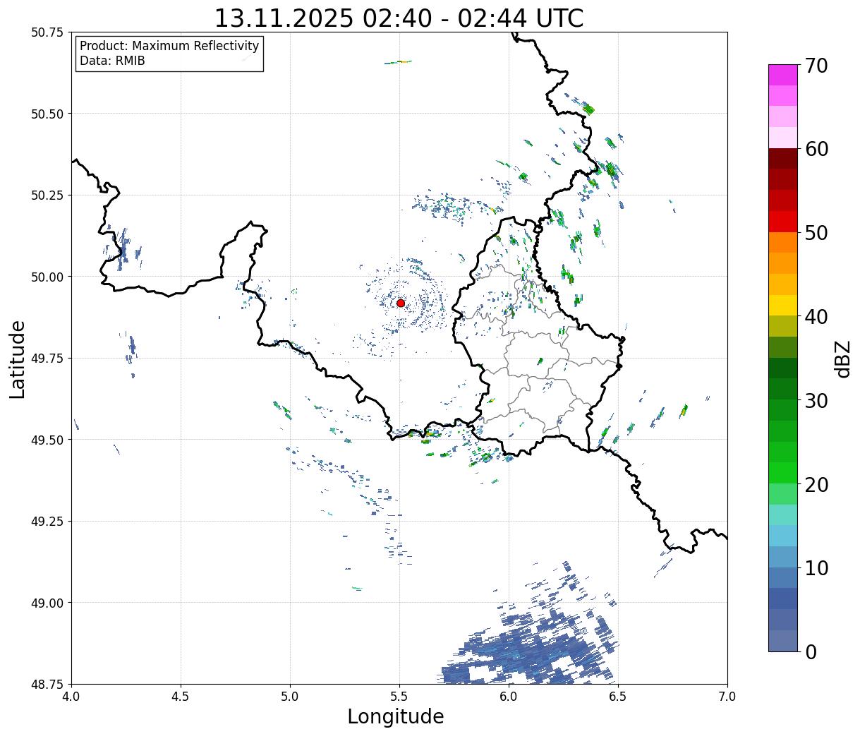The width and height of the screenshot is (860, 734).
Task: Click the colorbar tick label 10
Action: [816, 568]
